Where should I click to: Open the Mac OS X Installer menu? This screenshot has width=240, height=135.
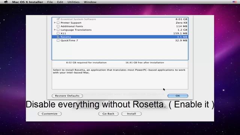click(27, 2)
